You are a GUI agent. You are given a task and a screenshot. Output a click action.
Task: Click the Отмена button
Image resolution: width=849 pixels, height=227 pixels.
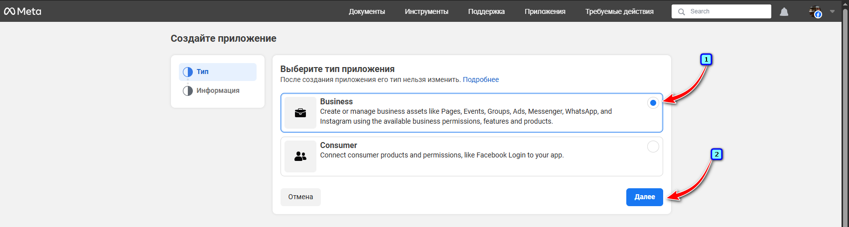click(300, 197)
